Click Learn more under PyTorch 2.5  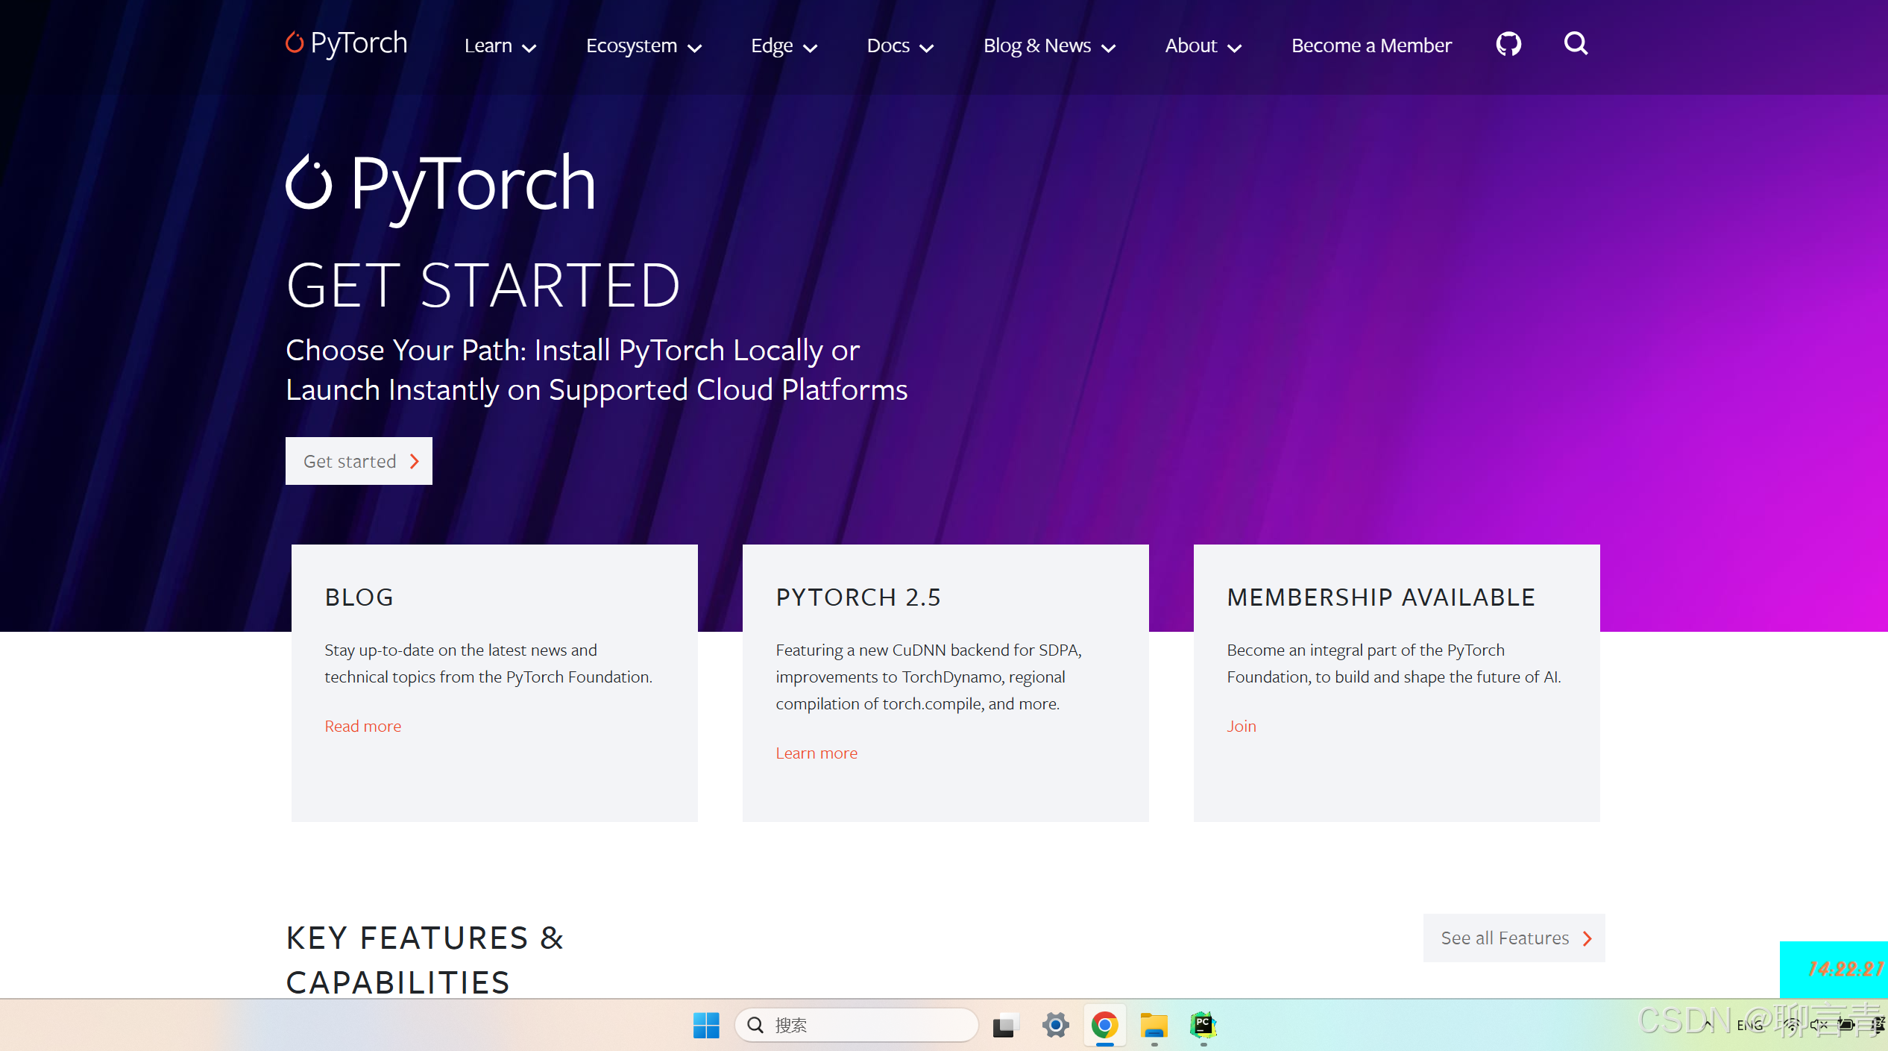click(816, 753)
